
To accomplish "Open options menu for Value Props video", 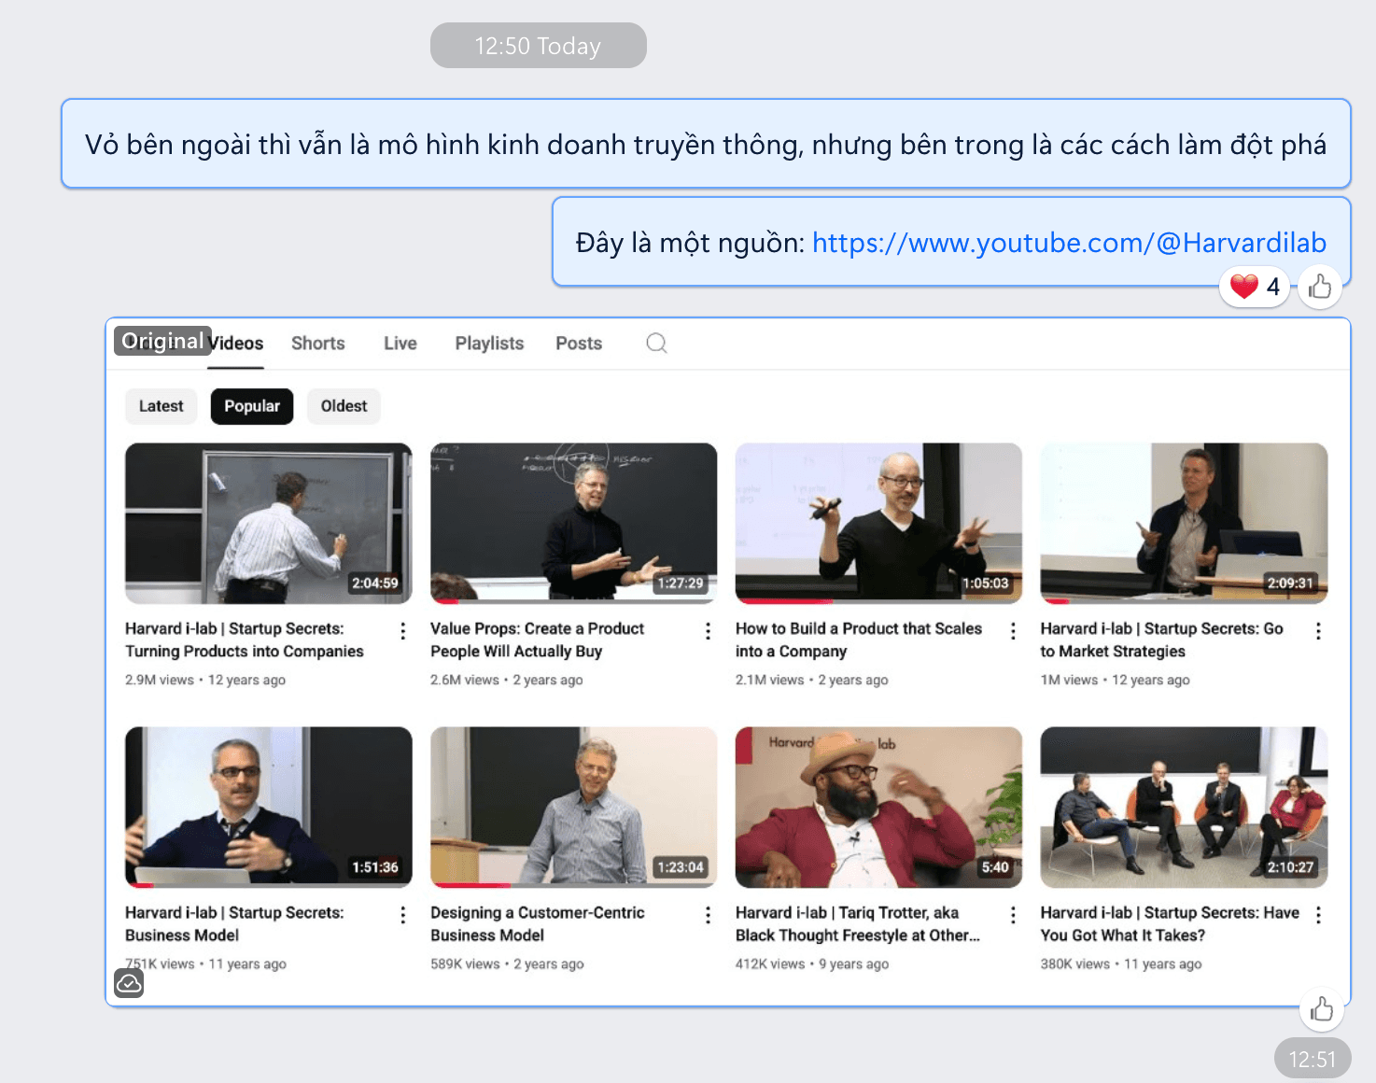I will pyautogui.click(x=708, y=631).
